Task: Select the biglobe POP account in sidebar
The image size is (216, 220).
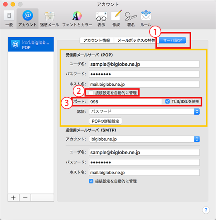Action: [x=31, y=44]
